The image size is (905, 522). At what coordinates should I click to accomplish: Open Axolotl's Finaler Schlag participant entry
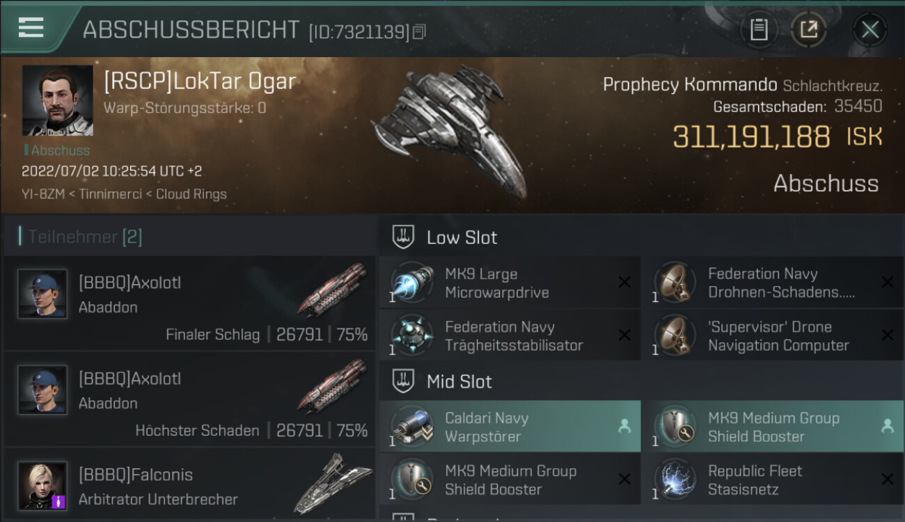pyautogui.click(x=189, y=303)
